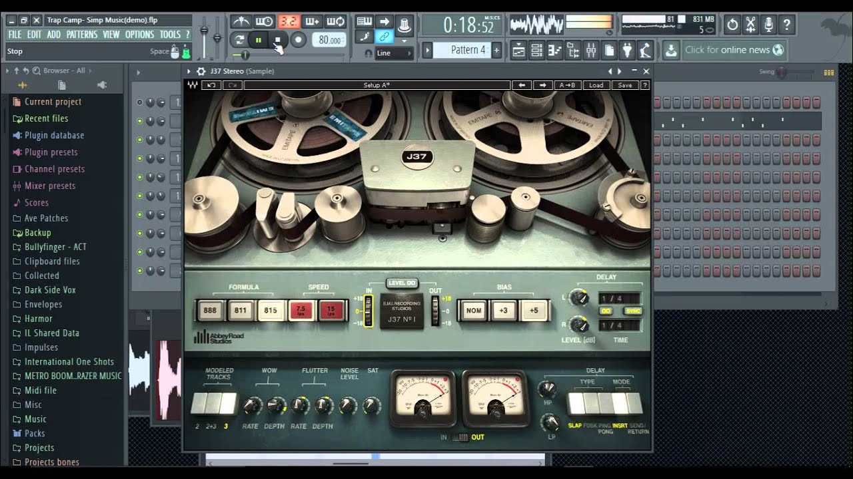The height and width of the screenshot is (479, 853).
Task: Click the Waves logo in the J37 plugin
Action: tap(192, 85)
